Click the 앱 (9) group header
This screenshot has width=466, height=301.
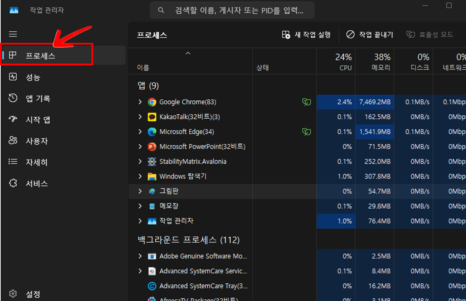(148, 86)
